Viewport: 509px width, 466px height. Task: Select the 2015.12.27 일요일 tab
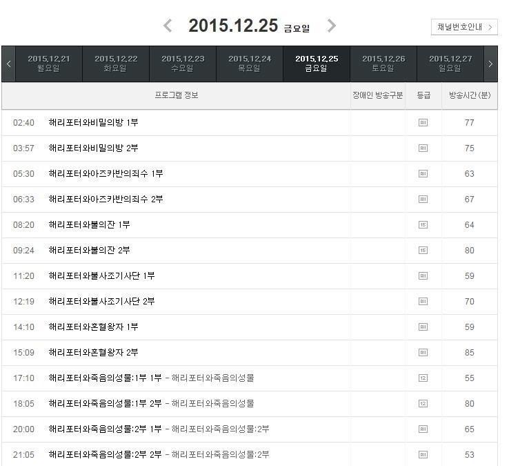(x=450, y=64)
